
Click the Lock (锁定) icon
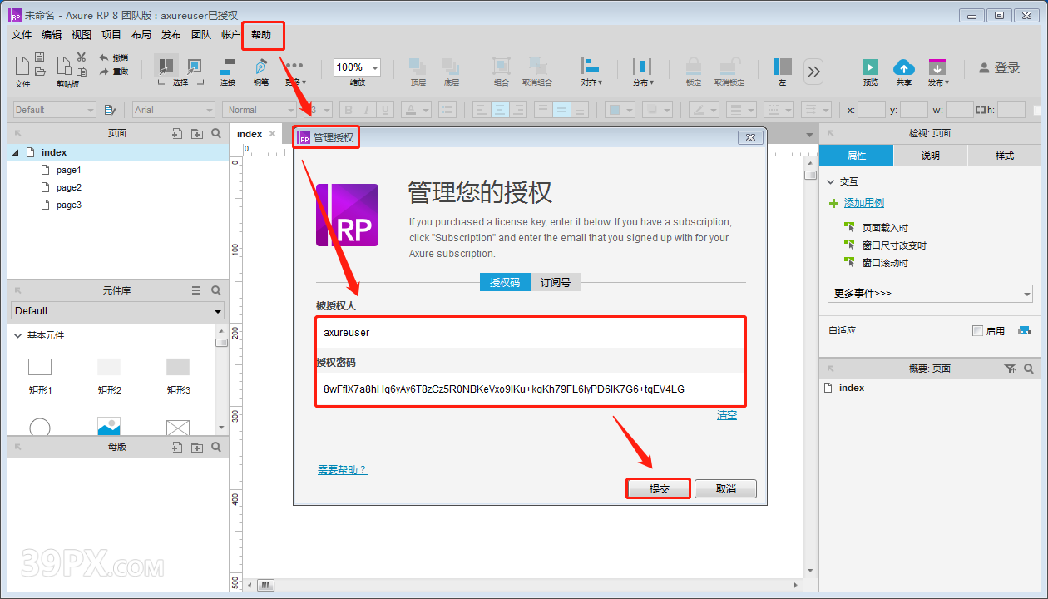coord(693,67)
